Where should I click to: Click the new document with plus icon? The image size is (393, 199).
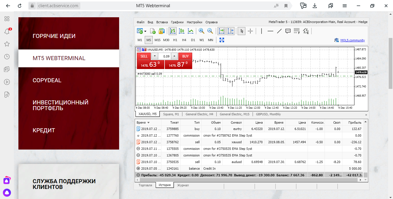coord(153,31)
